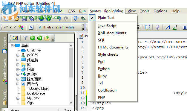This screenshot has width=187, height=111.
Task: Open font settings with italic A icon
Action: coord(168,27)
